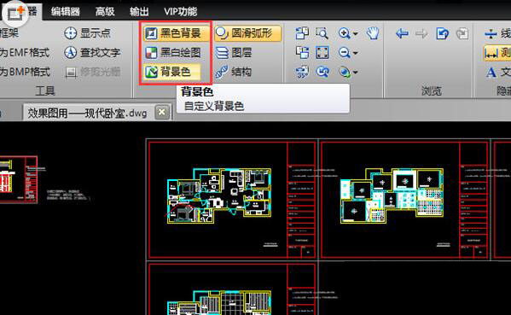Click the line-divider tool icon at right edge
Image resolution: width=511 pixels, height=315 pixels.
coord(491,33)
